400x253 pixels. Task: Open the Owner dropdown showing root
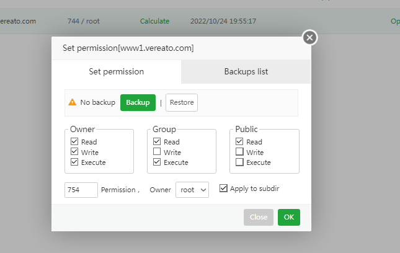click(x=192, y=190)
